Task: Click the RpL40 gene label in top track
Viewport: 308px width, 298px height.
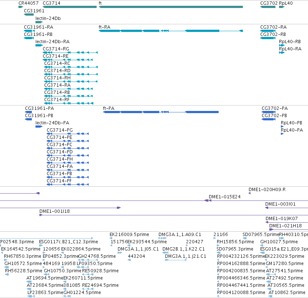Action: (286, 3)
